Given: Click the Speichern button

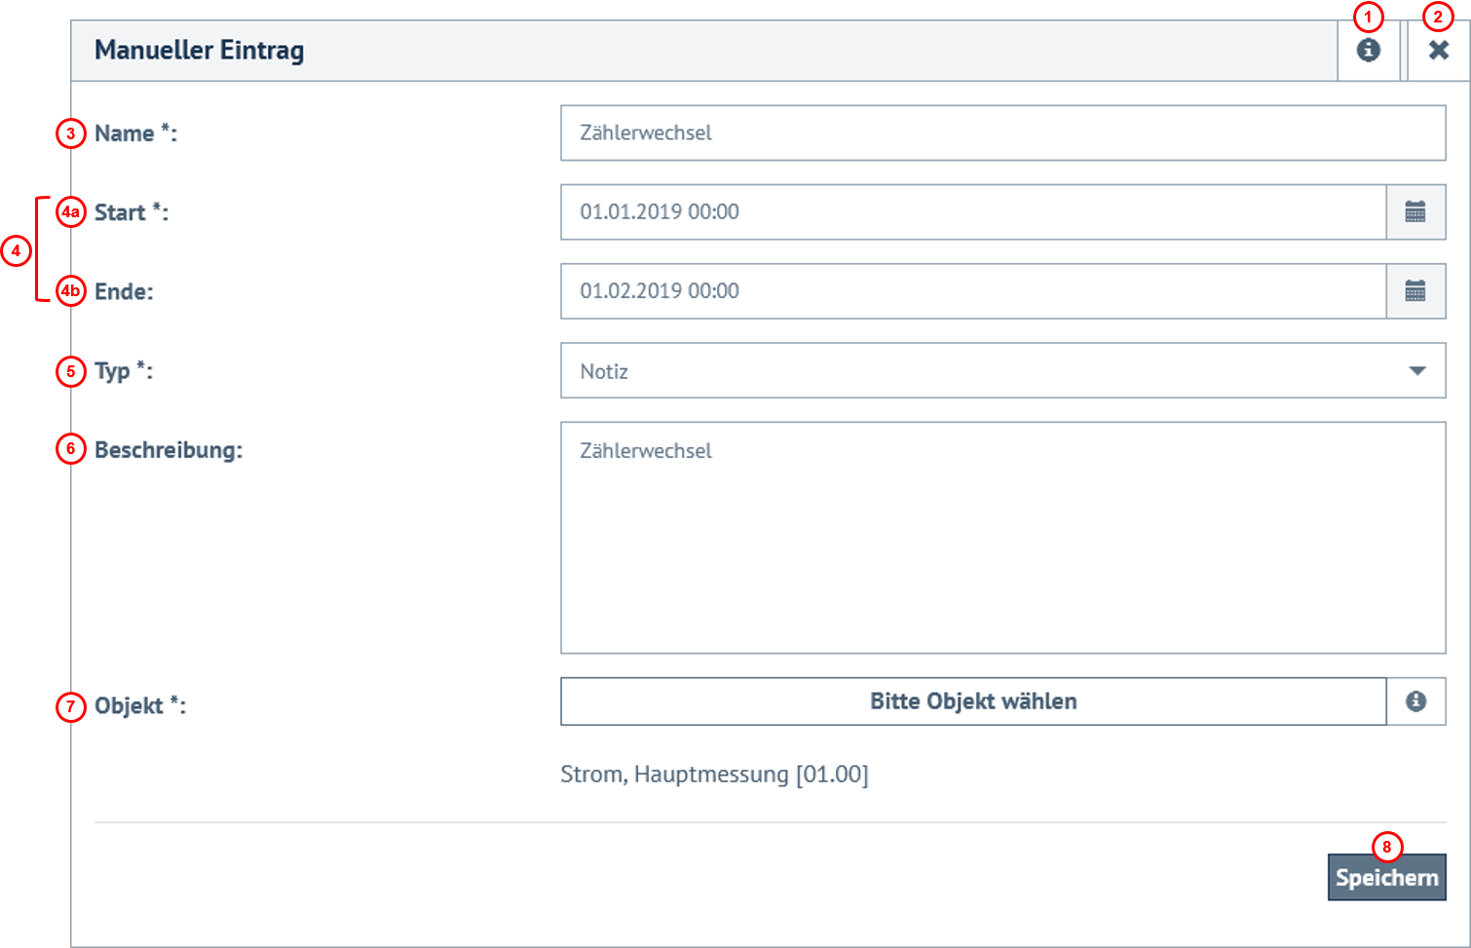Looking at the screenshot, I should (1386, 876).
